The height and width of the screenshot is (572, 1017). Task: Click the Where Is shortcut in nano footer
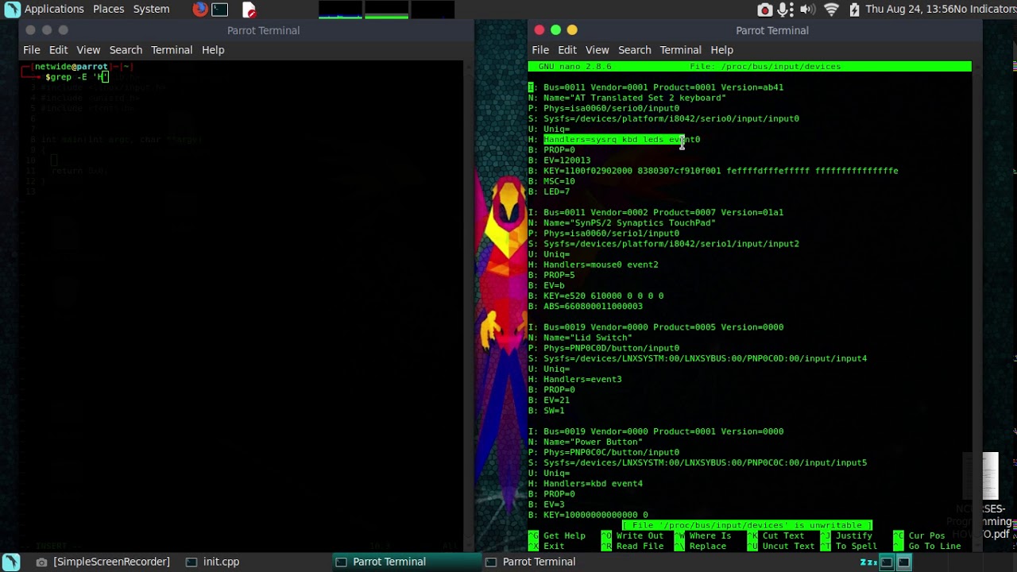coord(702,536)
